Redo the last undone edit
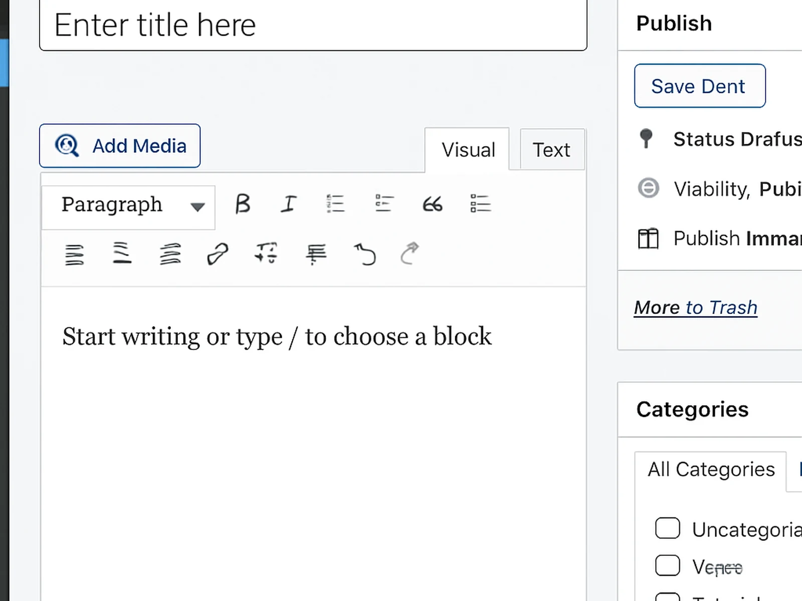Viewport: 802px width, 601px height. [x=410, y=253]
